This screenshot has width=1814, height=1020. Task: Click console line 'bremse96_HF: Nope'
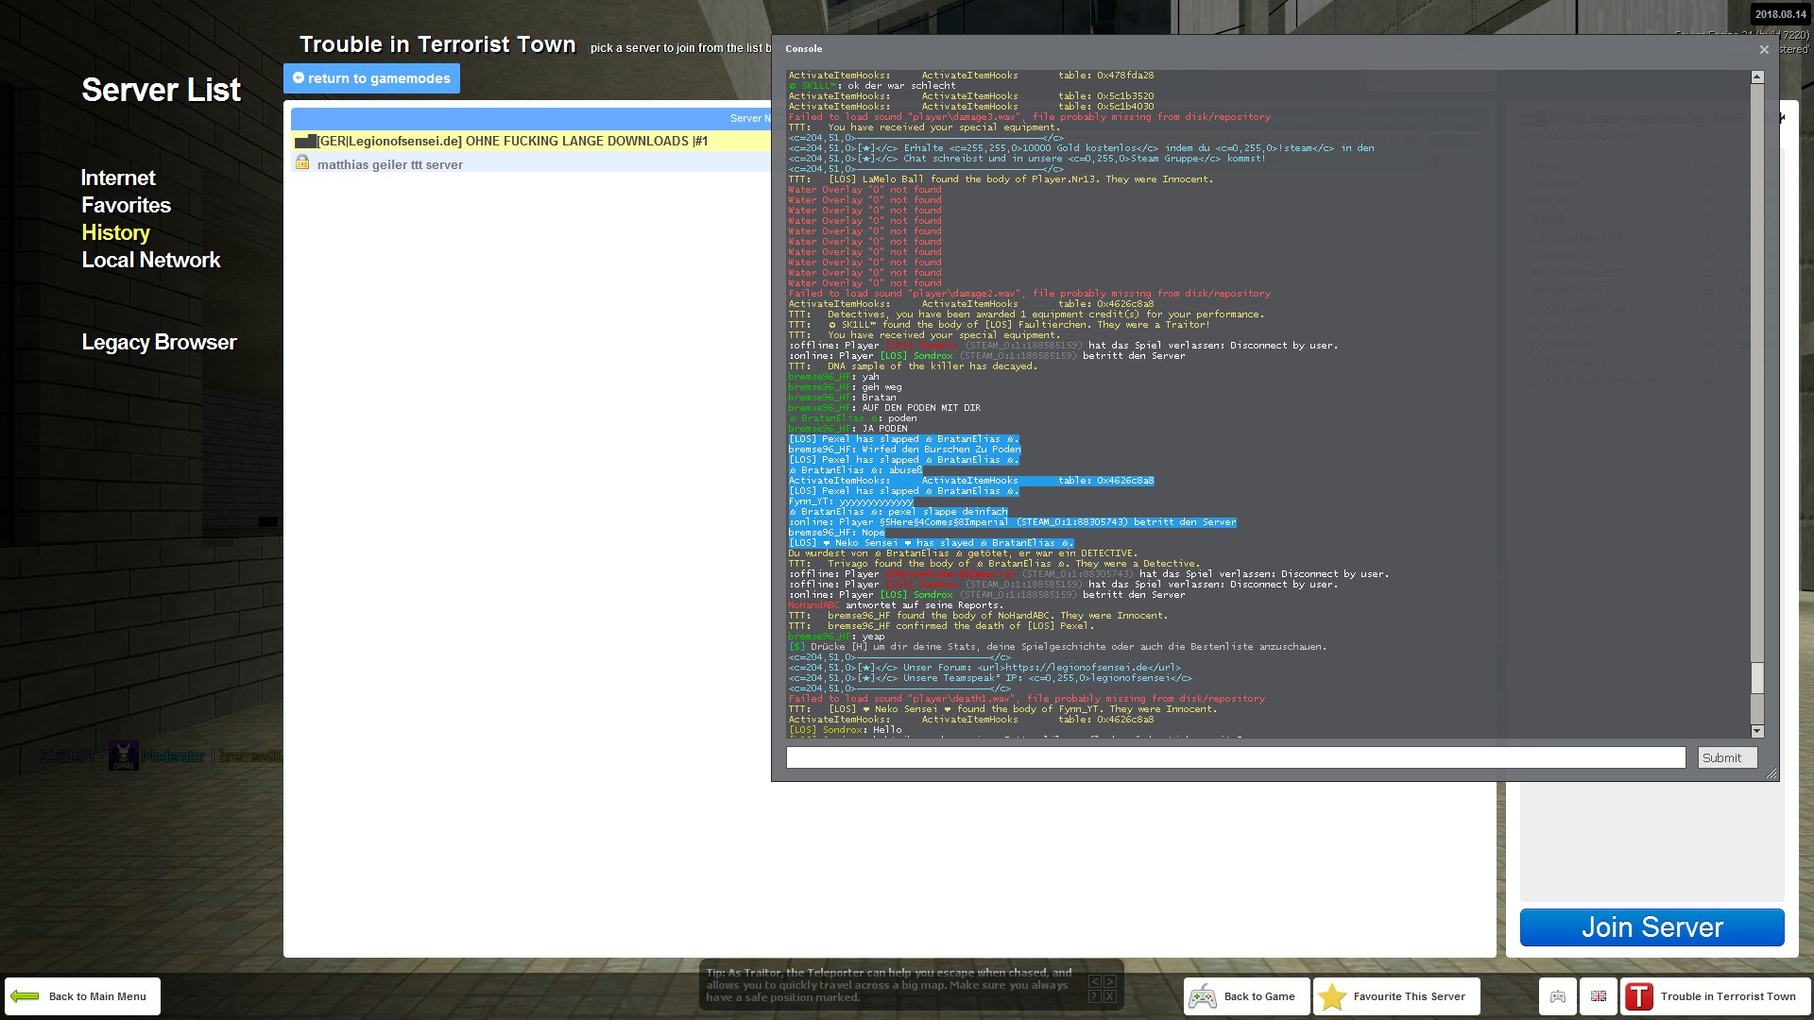pyautogui.click(x=836, y=533)
